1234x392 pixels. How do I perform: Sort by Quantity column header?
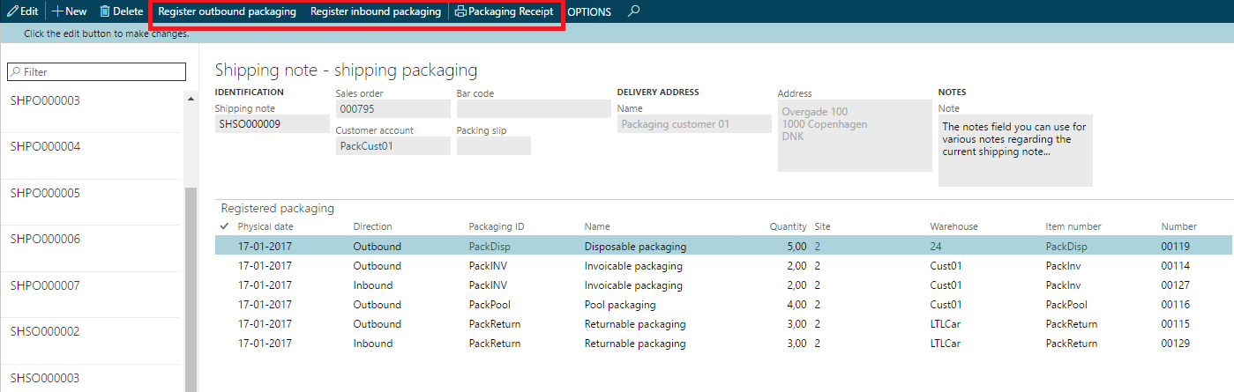pyautogui.click(x=788, y=226)
